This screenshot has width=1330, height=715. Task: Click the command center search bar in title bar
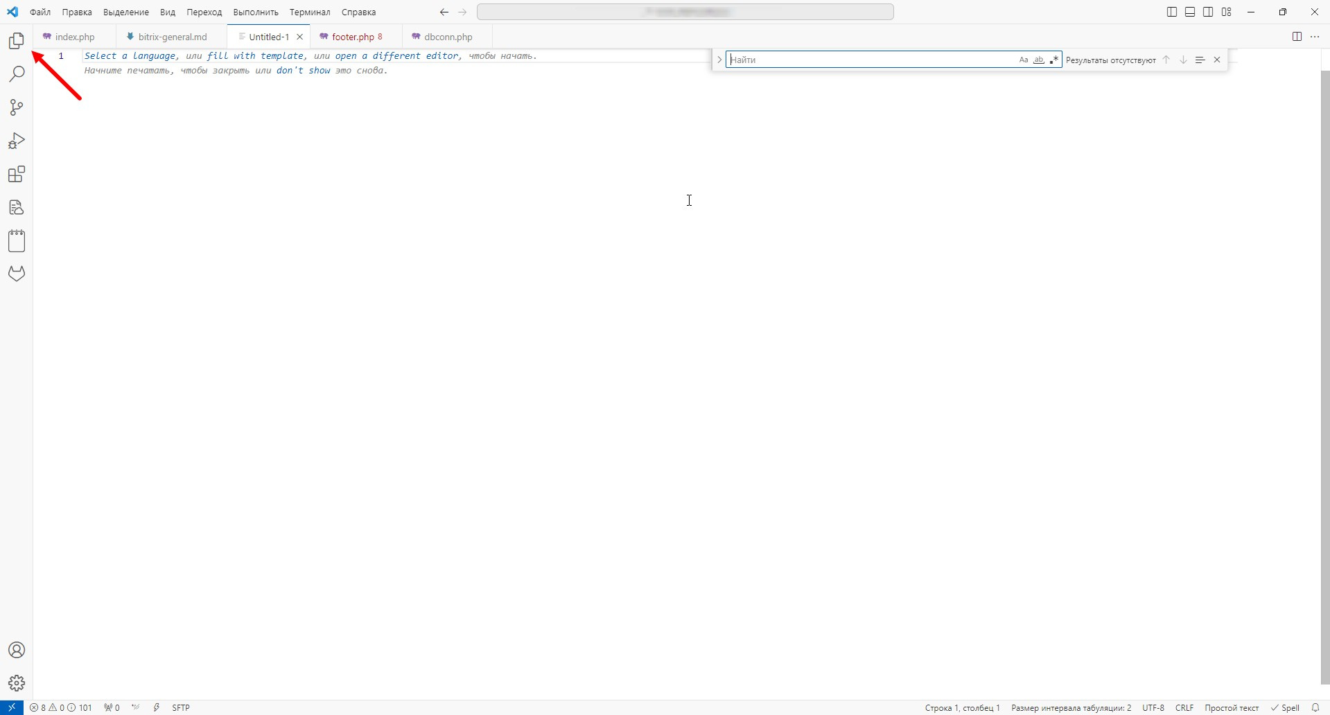point(685,12)
